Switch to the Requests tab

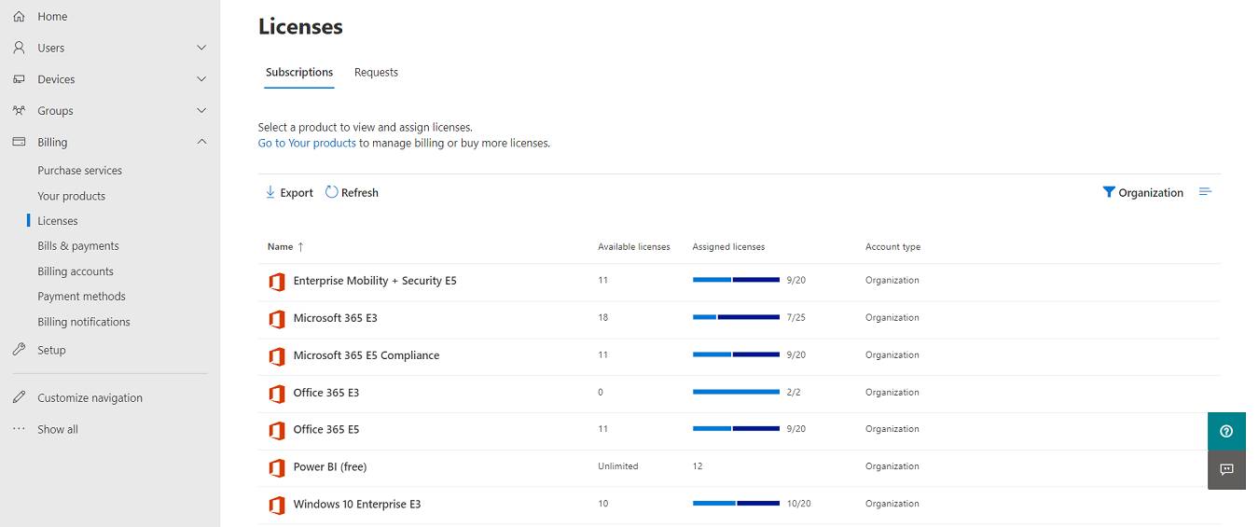click(376, 72)
